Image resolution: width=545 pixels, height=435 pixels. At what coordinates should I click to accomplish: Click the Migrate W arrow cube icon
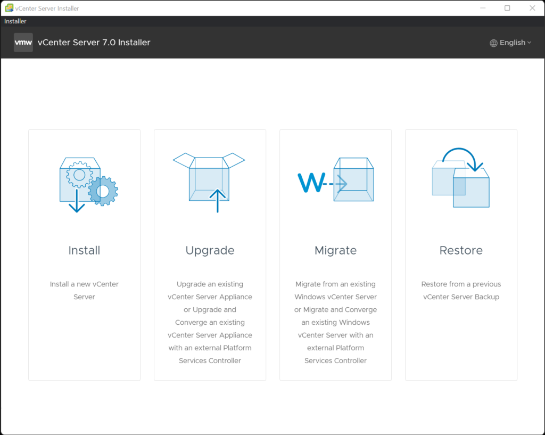[336, 179]
